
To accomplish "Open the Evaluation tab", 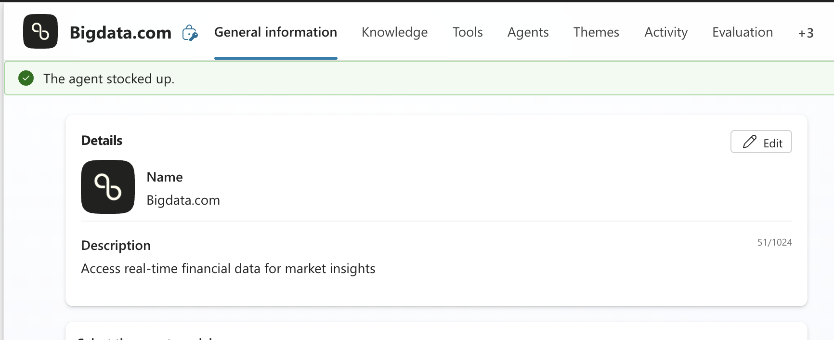I will click(742, 32).
